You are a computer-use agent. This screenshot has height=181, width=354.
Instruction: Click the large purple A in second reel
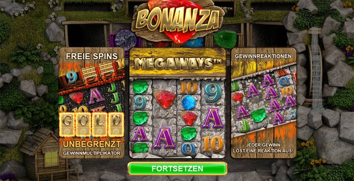pos(164,138)
